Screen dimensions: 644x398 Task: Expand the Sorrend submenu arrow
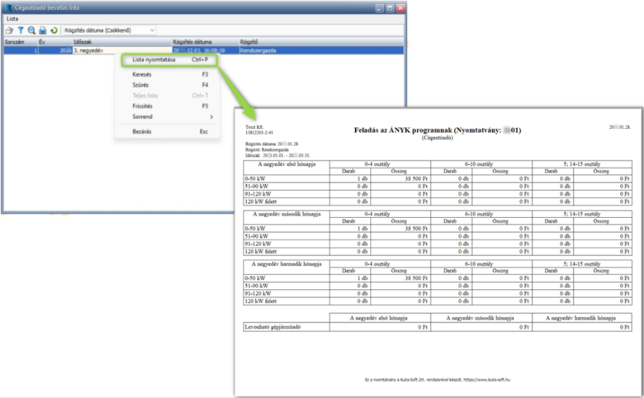coord(212,117)
